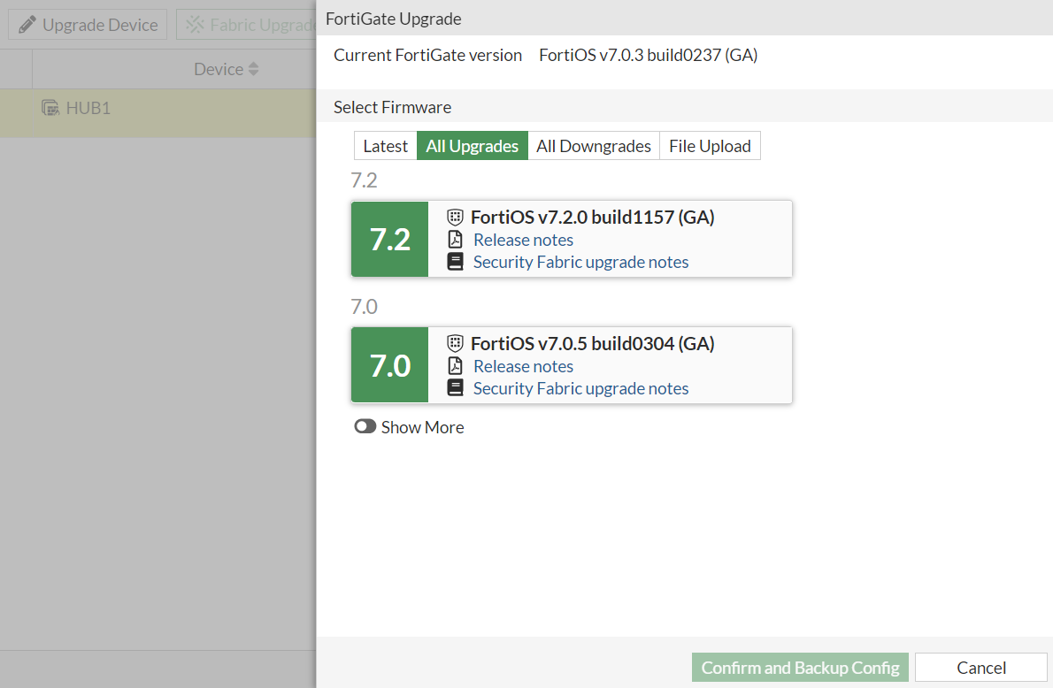Screen dimensions: 1053x688
Task: Click the HUB1 device icon
Action: pyautogui.click(x=50, y=107)
